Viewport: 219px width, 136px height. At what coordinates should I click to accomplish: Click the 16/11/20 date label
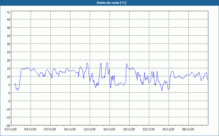[x=109, y=129]
